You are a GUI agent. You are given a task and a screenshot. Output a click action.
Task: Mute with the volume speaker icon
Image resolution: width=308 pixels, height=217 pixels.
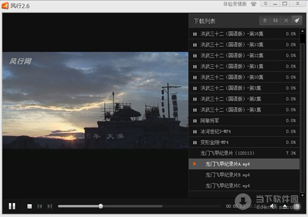(273, 206)
